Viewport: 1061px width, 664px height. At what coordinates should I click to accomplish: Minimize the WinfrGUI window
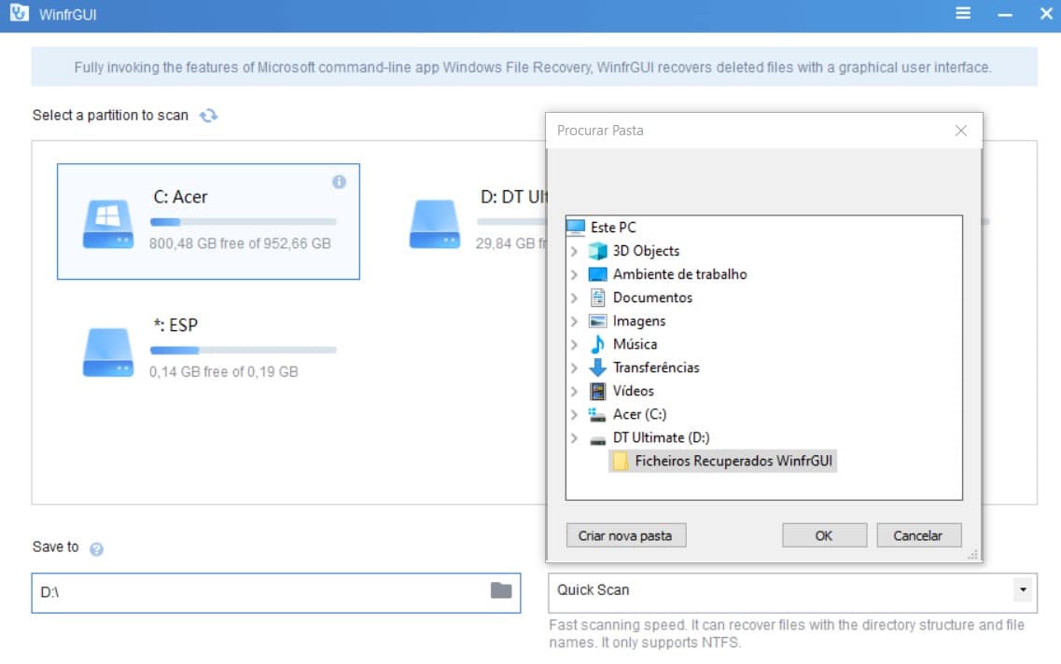[1005, 14]
